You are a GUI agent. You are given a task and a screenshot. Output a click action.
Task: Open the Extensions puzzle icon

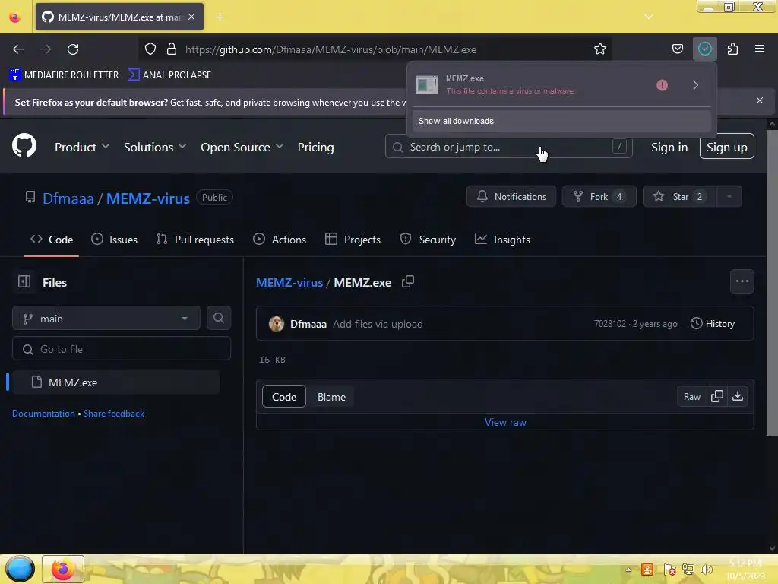click(732, 49)
